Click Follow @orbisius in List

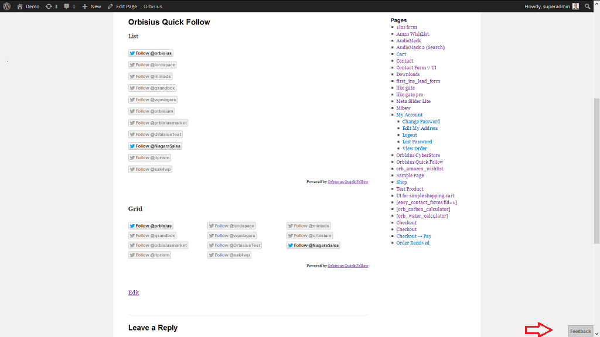(151, 53)
